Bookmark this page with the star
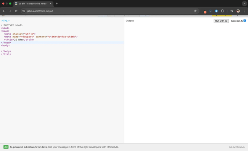This screenshot has height=151, width=248. point(195,11)
